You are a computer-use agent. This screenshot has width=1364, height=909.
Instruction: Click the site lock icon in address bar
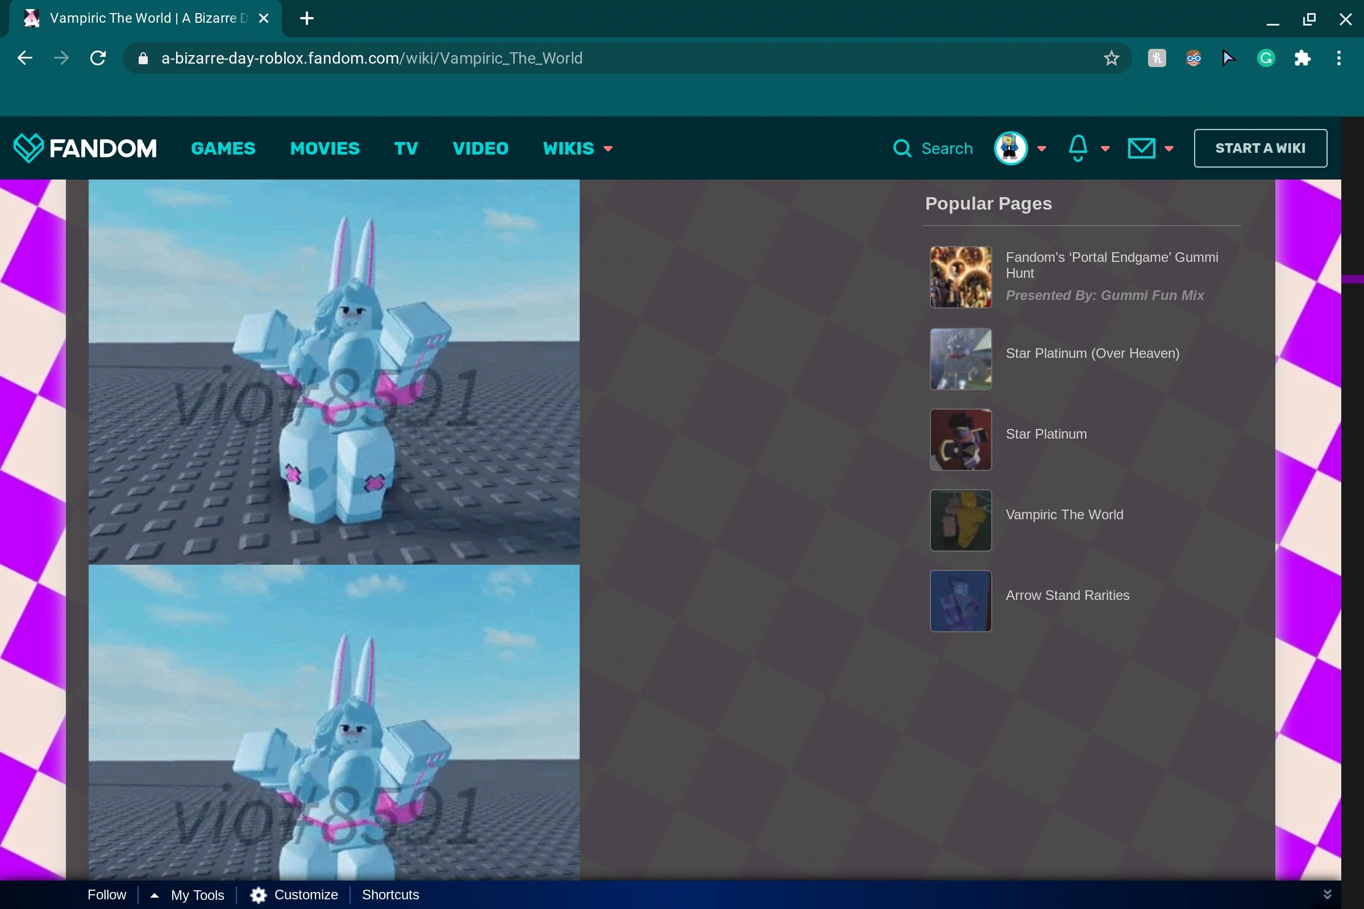[143, 58]
